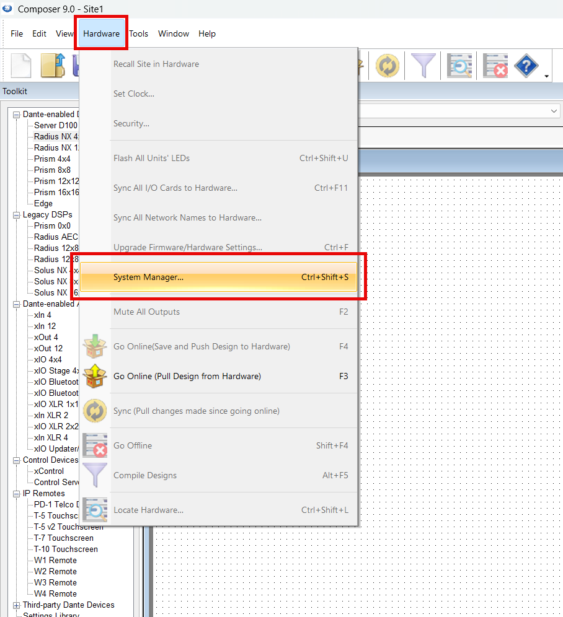This screenshot has height=617, width=563.
Task: Choose Flash All Units' LEDs
Action: pos(219,158)
